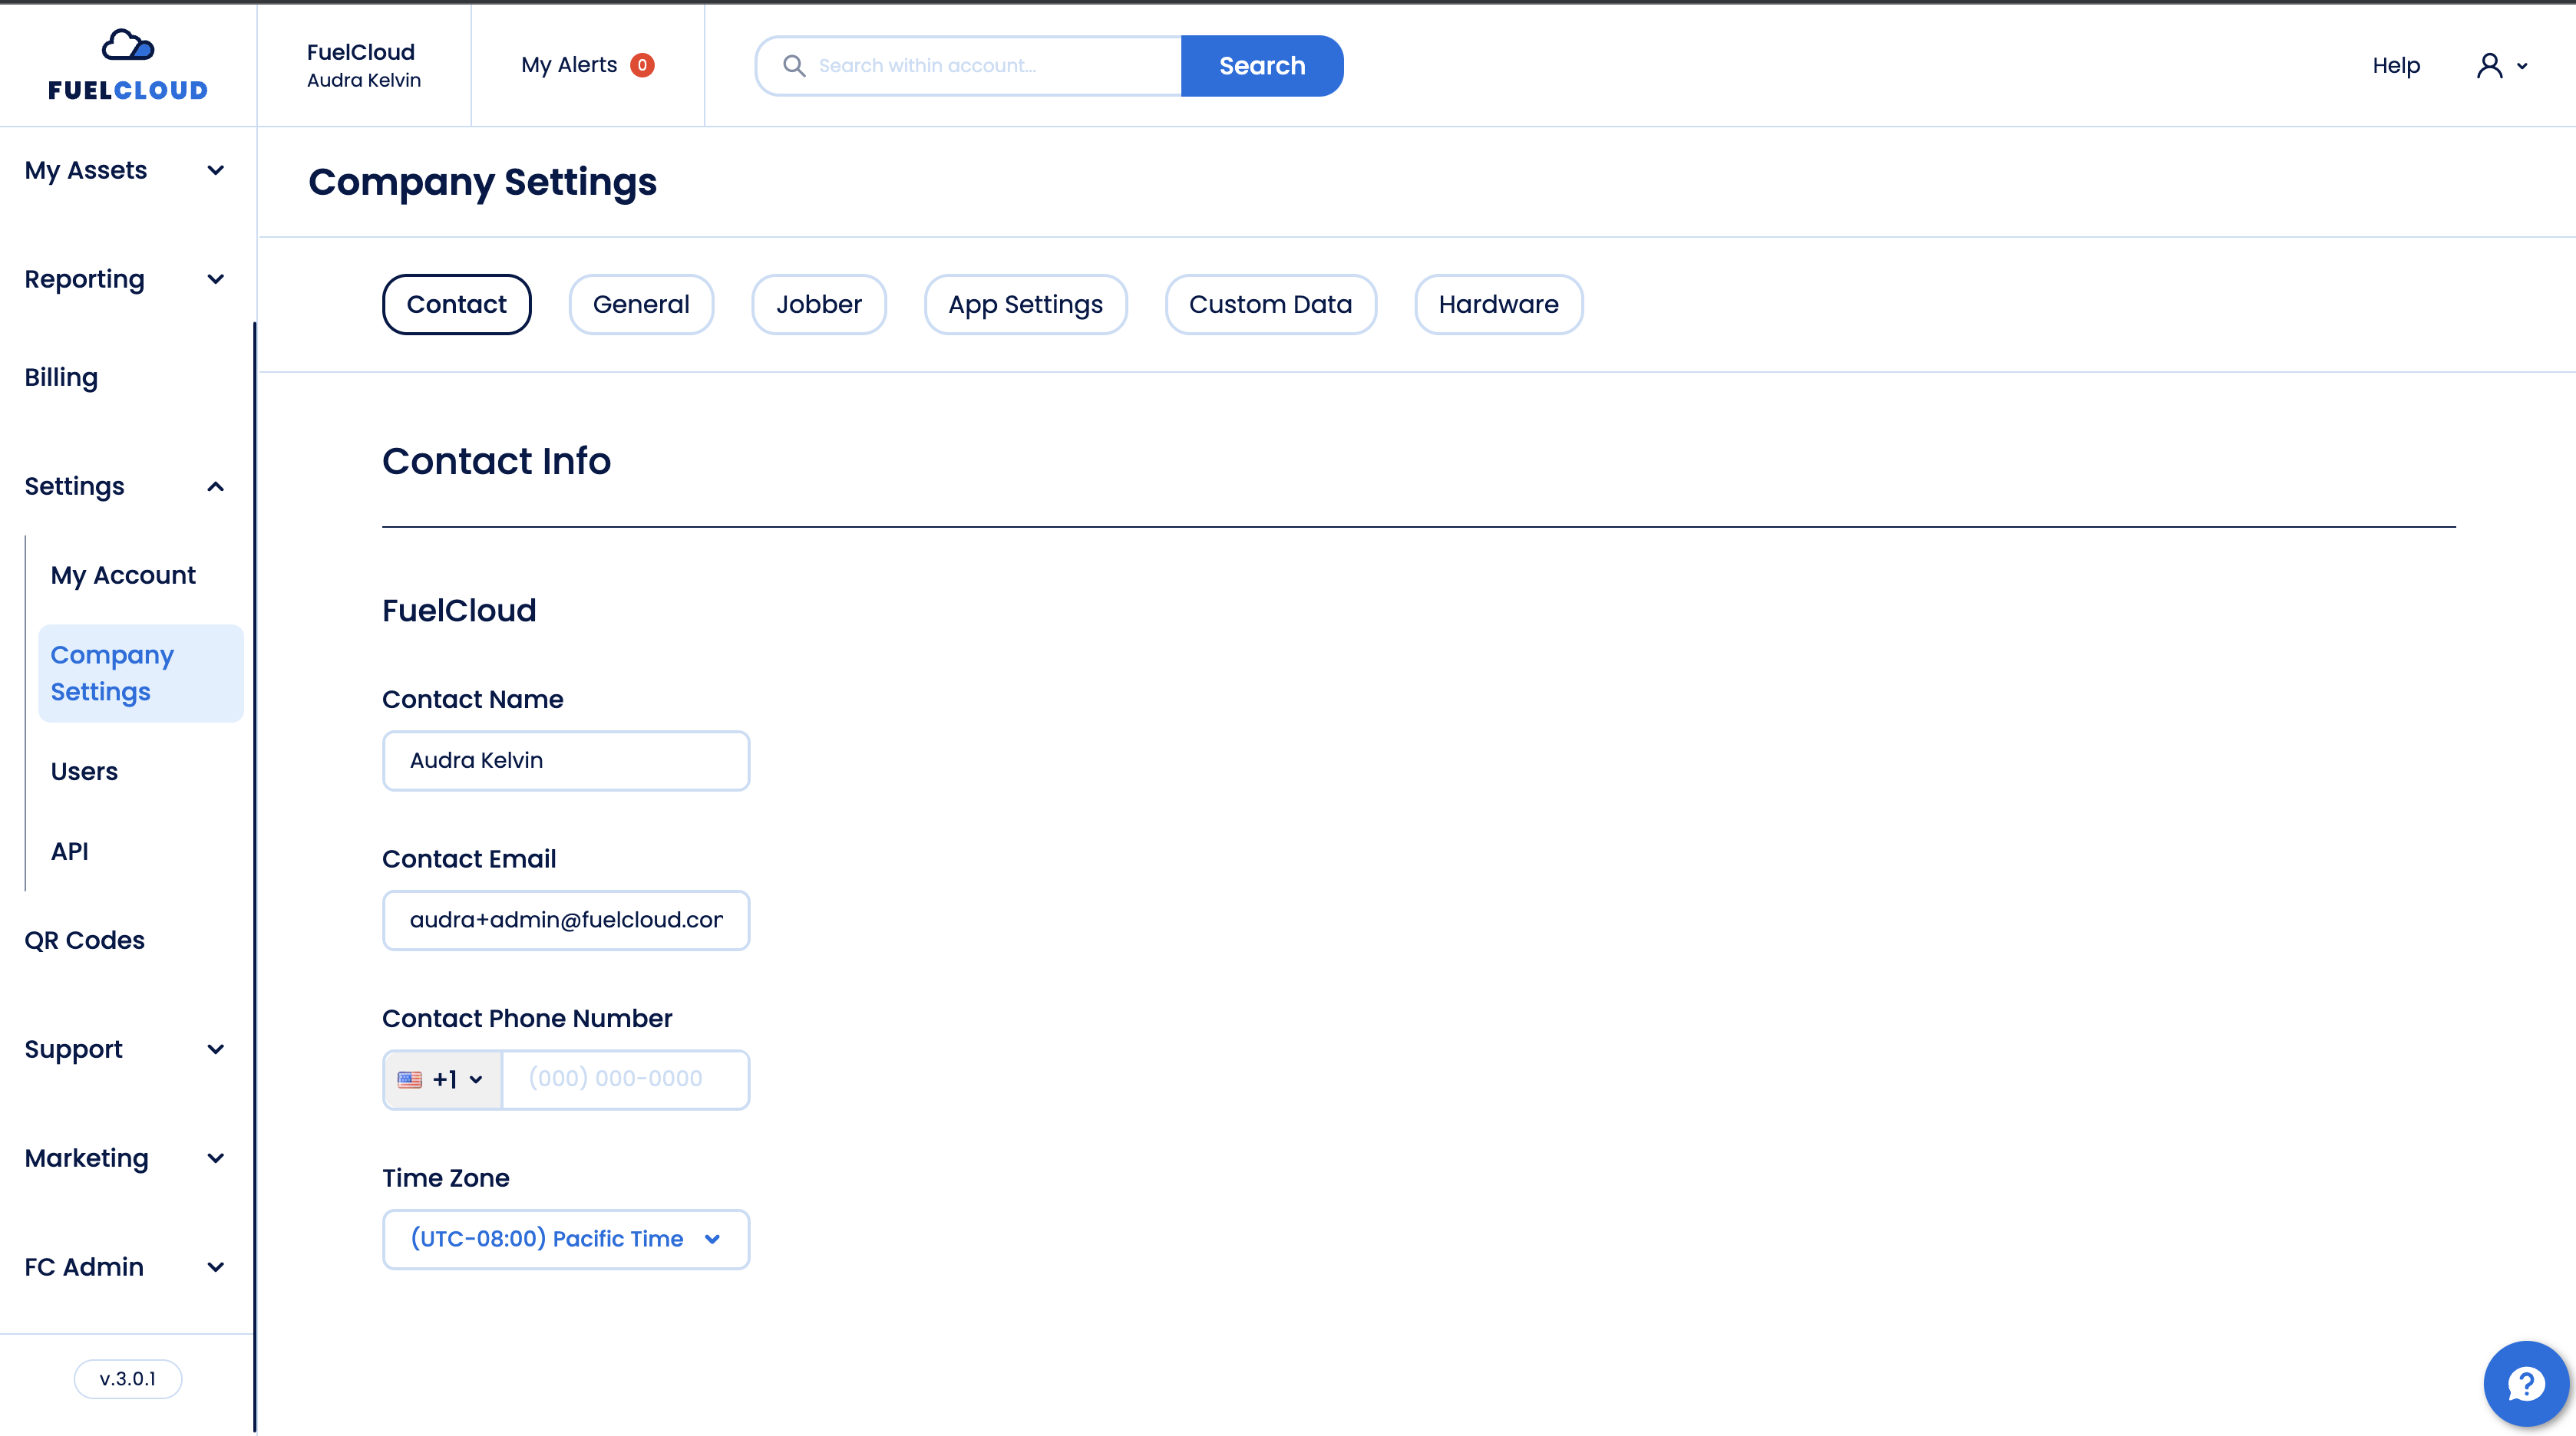
Task: Click the FuelCloud Audra Kelvin account name
Action: click(x=364, y=65)
